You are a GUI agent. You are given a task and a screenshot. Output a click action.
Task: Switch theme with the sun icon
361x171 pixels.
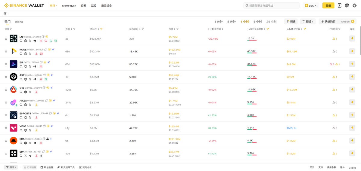coord(355,5)
